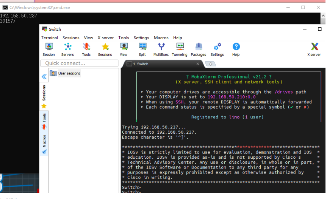Click 'Connected to 192.168.50.237.' text
The height and width of the screenshot is (199, 327).
pos(159,132)
